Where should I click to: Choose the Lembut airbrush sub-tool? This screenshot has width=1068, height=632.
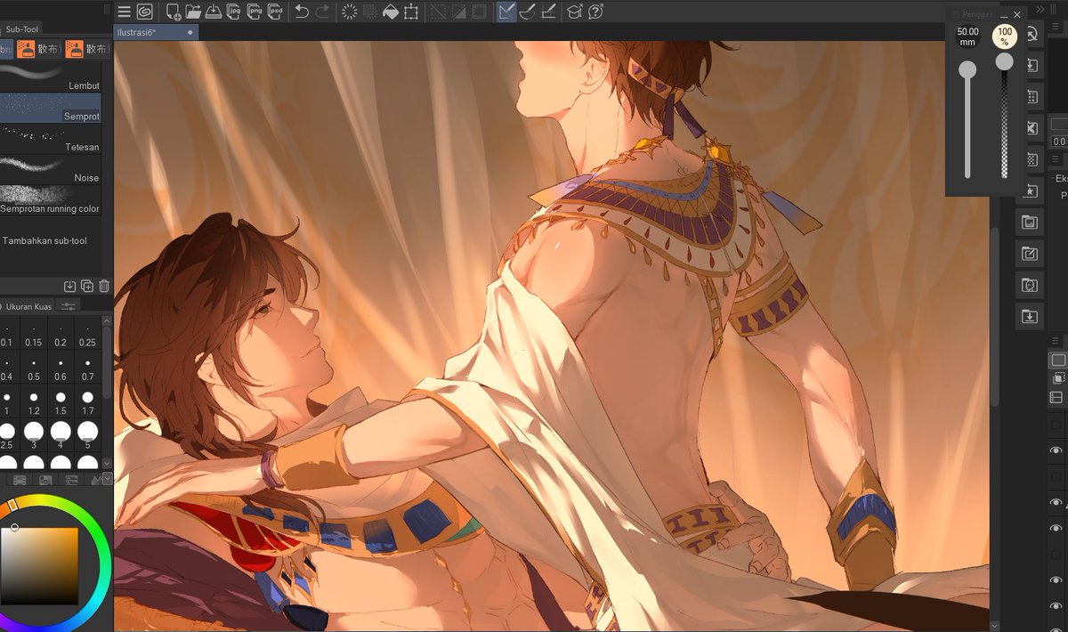(51, 77)
